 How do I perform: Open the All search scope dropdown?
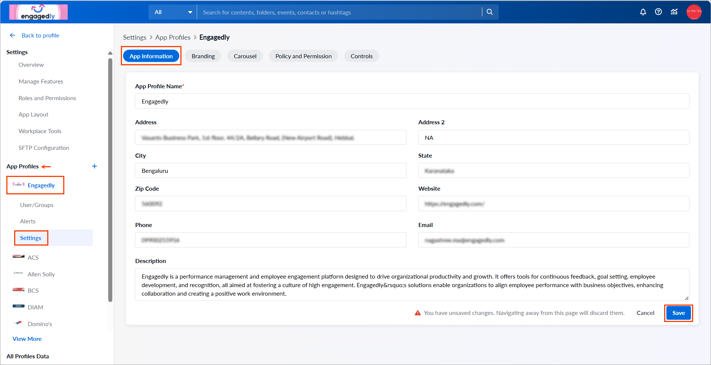tap(173, 12)
